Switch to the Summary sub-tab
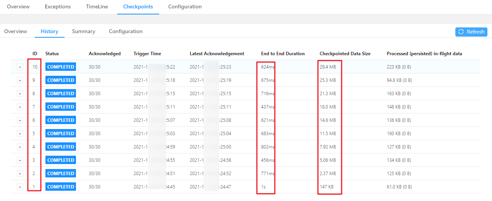 pyautogui.click(x=84, y=32)
